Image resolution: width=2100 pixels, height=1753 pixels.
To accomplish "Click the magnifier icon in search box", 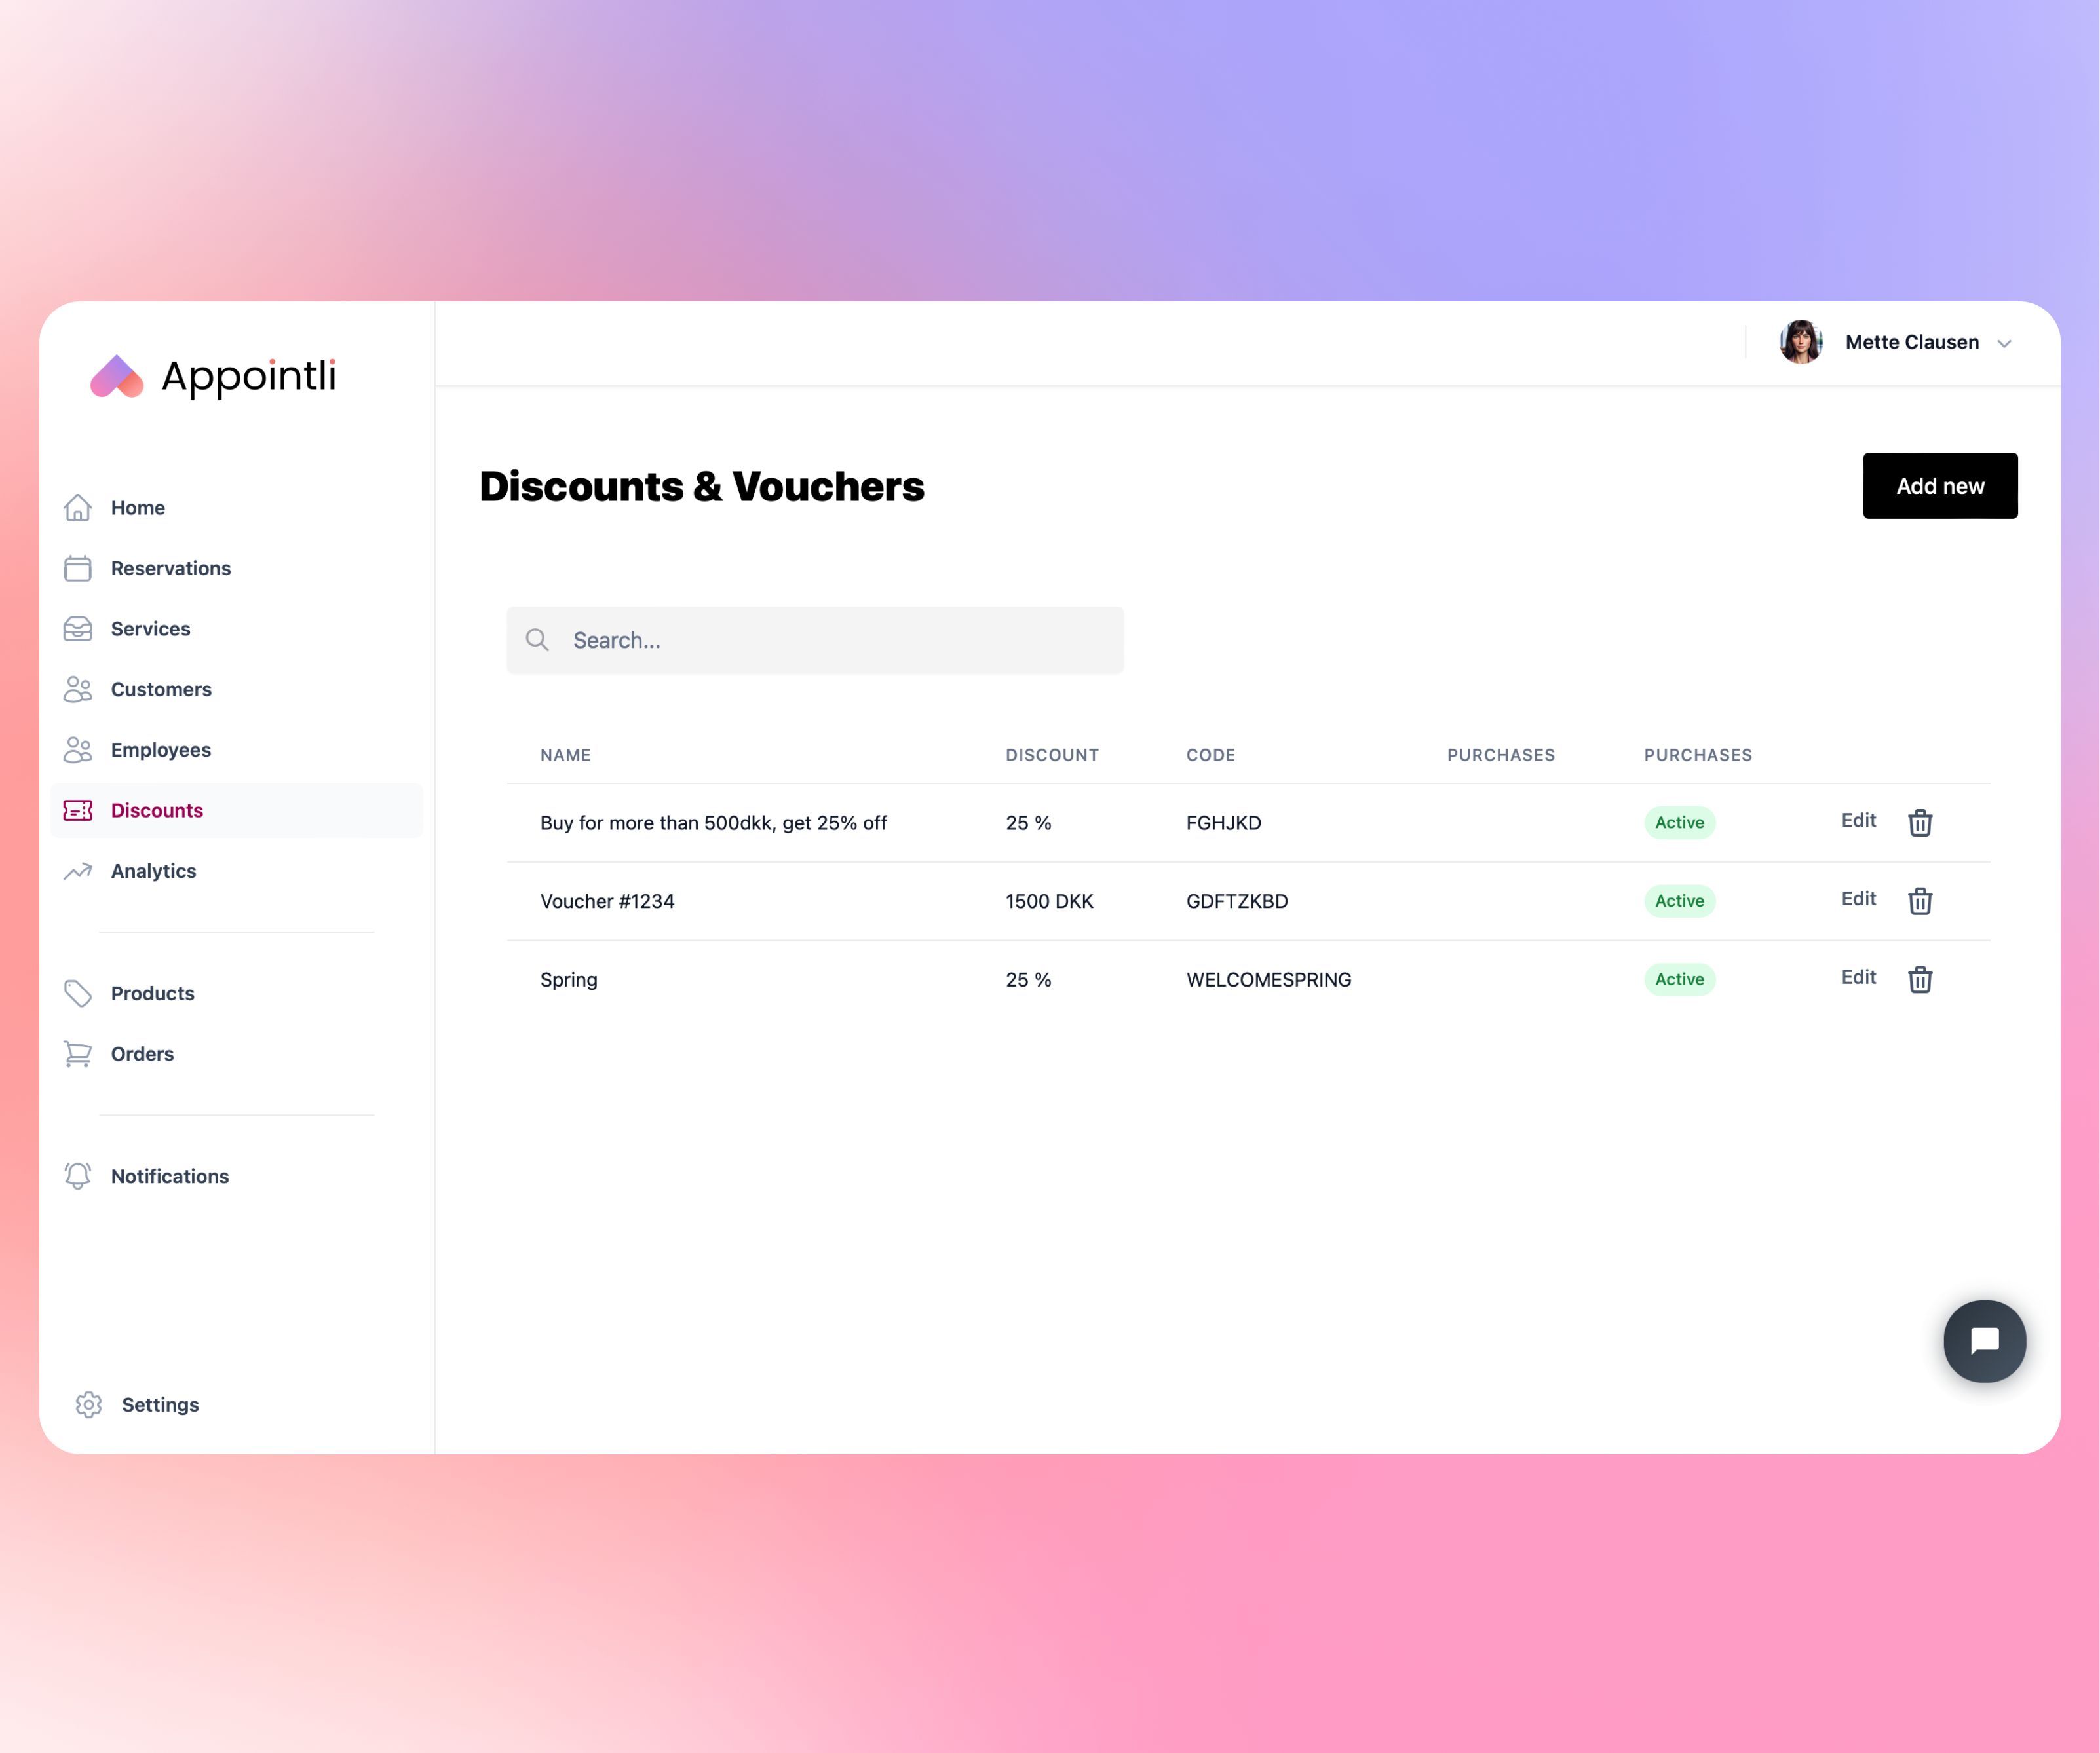I will [537, 640].
